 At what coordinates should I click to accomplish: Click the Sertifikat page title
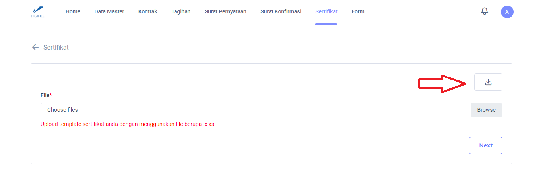56,47
